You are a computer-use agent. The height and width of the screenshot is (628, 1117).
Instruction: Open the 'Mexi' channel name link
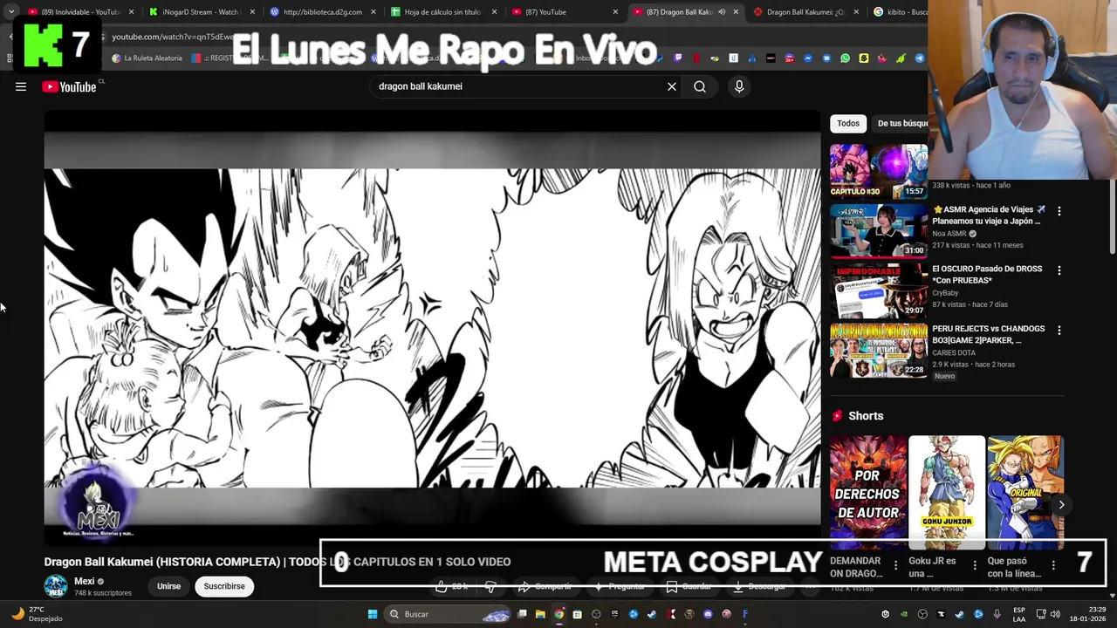[x=84, y=581]
